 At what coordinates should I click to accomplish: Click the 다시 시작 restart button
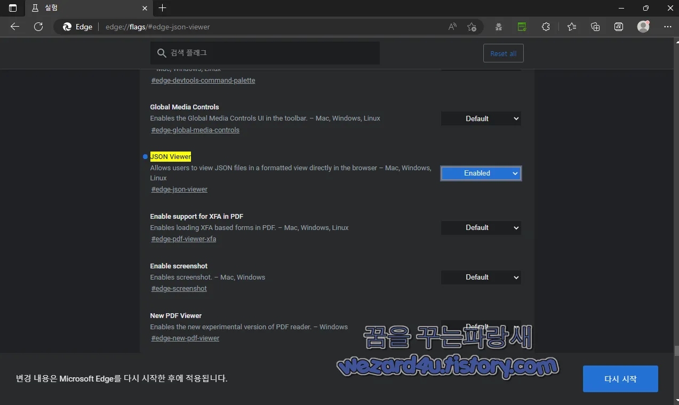tap(620, 379)
